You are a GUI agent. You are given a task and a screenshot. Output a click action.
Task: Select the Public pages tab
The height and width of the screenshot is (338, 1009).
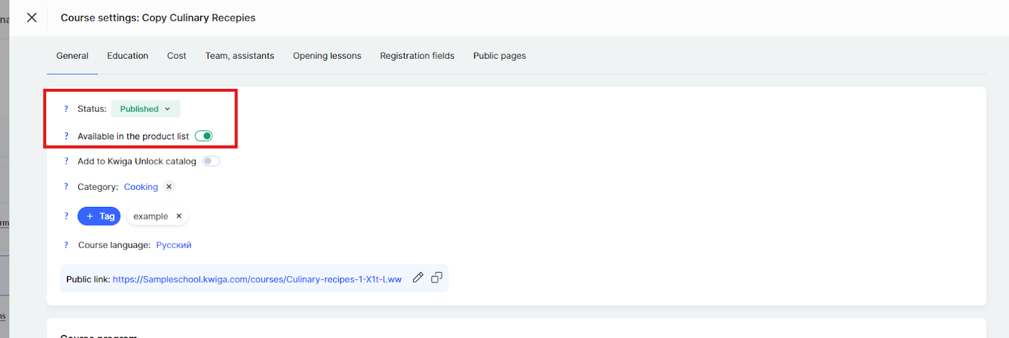(x=499, y=56)
